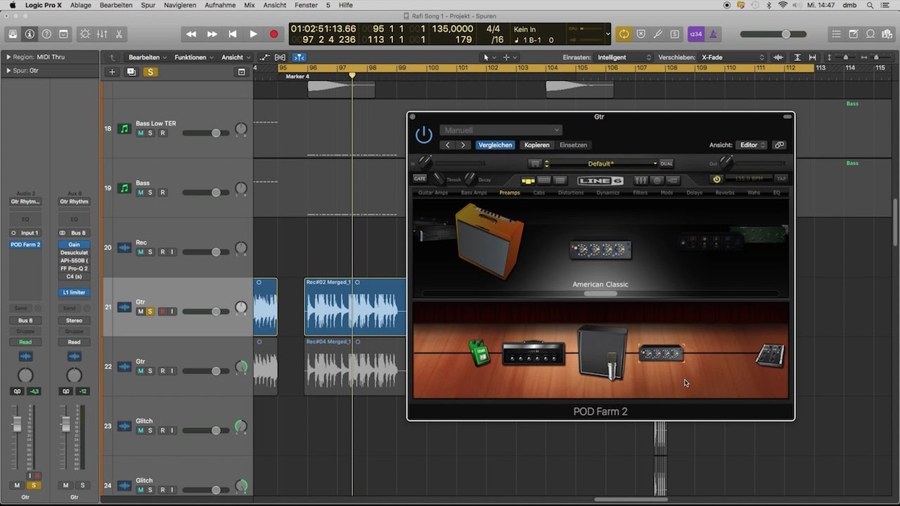Click the Tuner icon
The image size is (900, 506).
[x=658, y=34]
